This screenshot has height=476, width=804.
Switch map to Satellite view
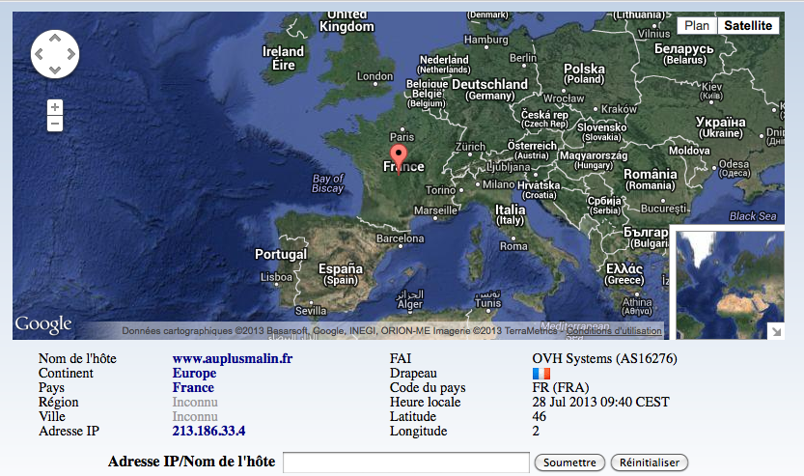(x=748, y=26)
